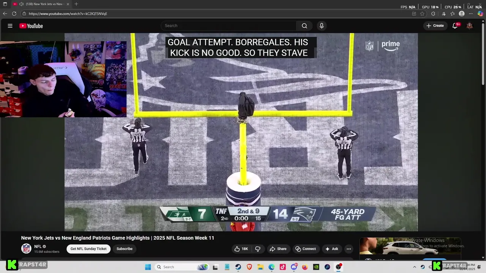Viewport: 486px width, 273px height.
Task: Open YouTube notifications bell
Action: (455, 26)
